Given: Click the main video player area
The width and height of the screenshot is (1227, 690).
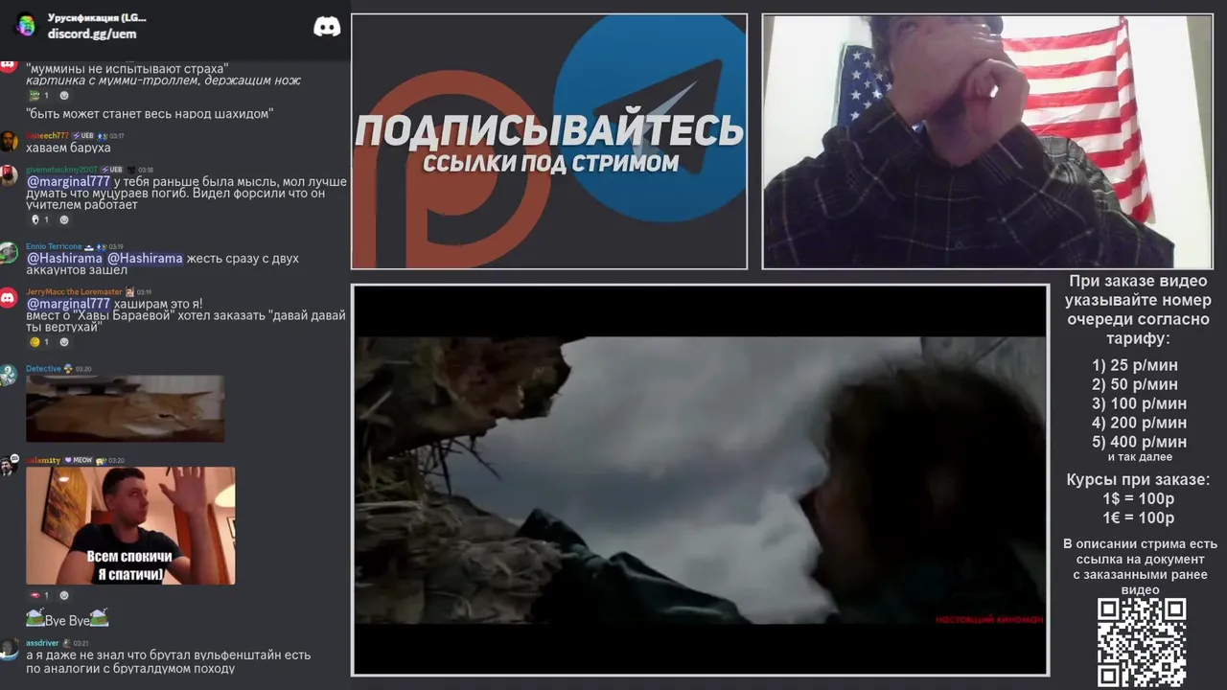Looking at the screenshot, I should 700,480.
